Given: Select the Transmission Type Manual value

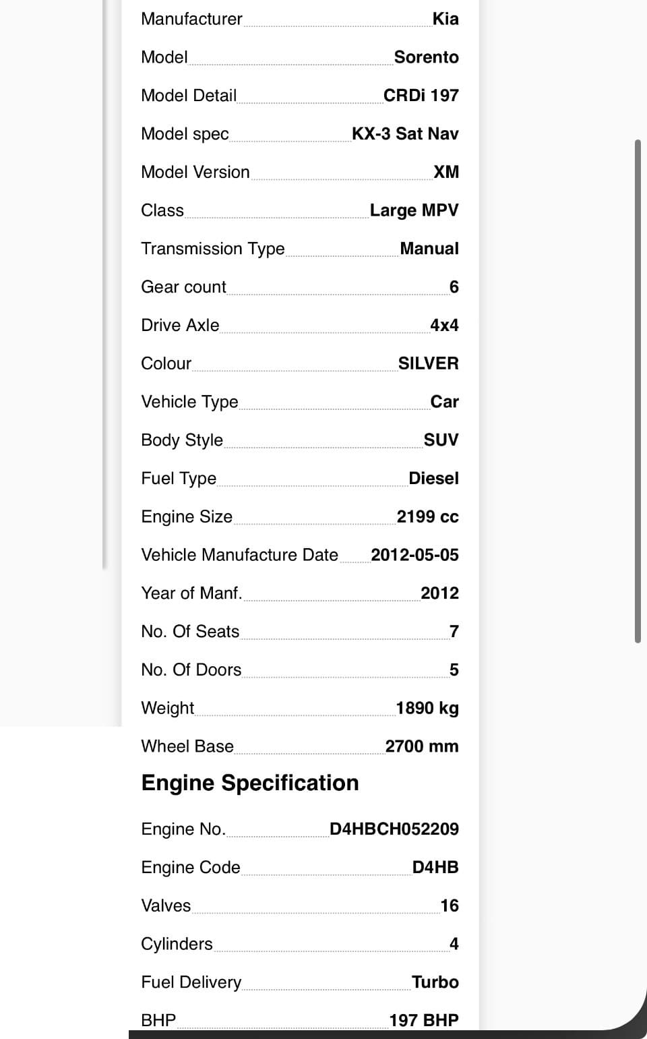Looking at the screenshot, I should point(429,249).
